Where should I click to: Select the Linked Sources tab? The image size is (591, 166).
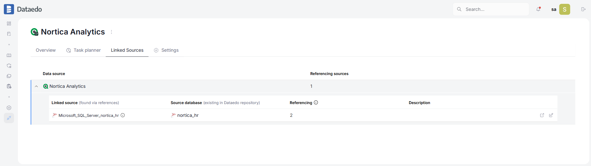pyautogui.click(x=127, y=50)
